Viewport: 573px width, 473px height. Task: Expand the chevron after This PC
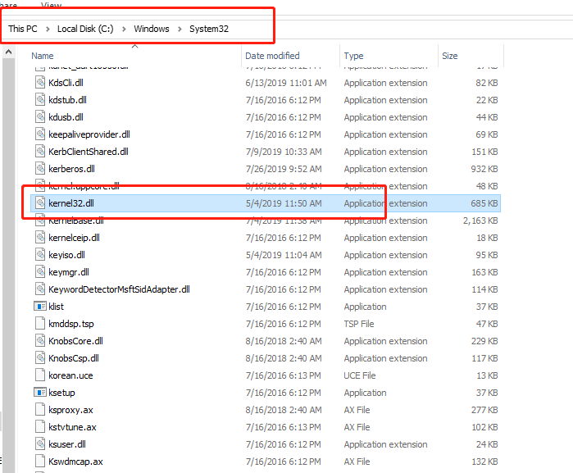[48, 29]
